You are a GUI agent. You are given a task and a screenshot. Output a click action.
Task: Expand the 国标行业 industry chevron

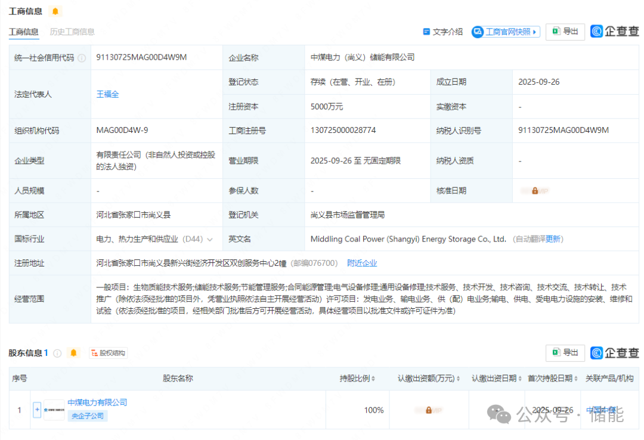pos(210,240)
